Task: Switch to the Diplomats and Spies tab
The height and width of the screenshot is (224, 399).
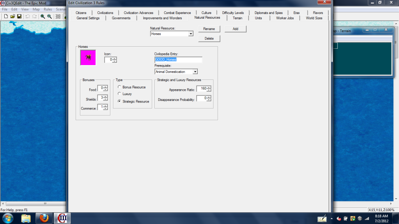Action: pos(268,13)
